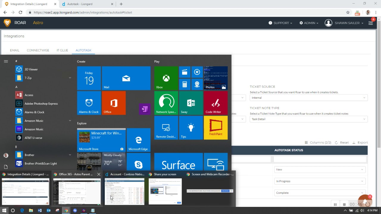Open the Photos tile
Screen dimensions: 381x214
pos(216,78)
